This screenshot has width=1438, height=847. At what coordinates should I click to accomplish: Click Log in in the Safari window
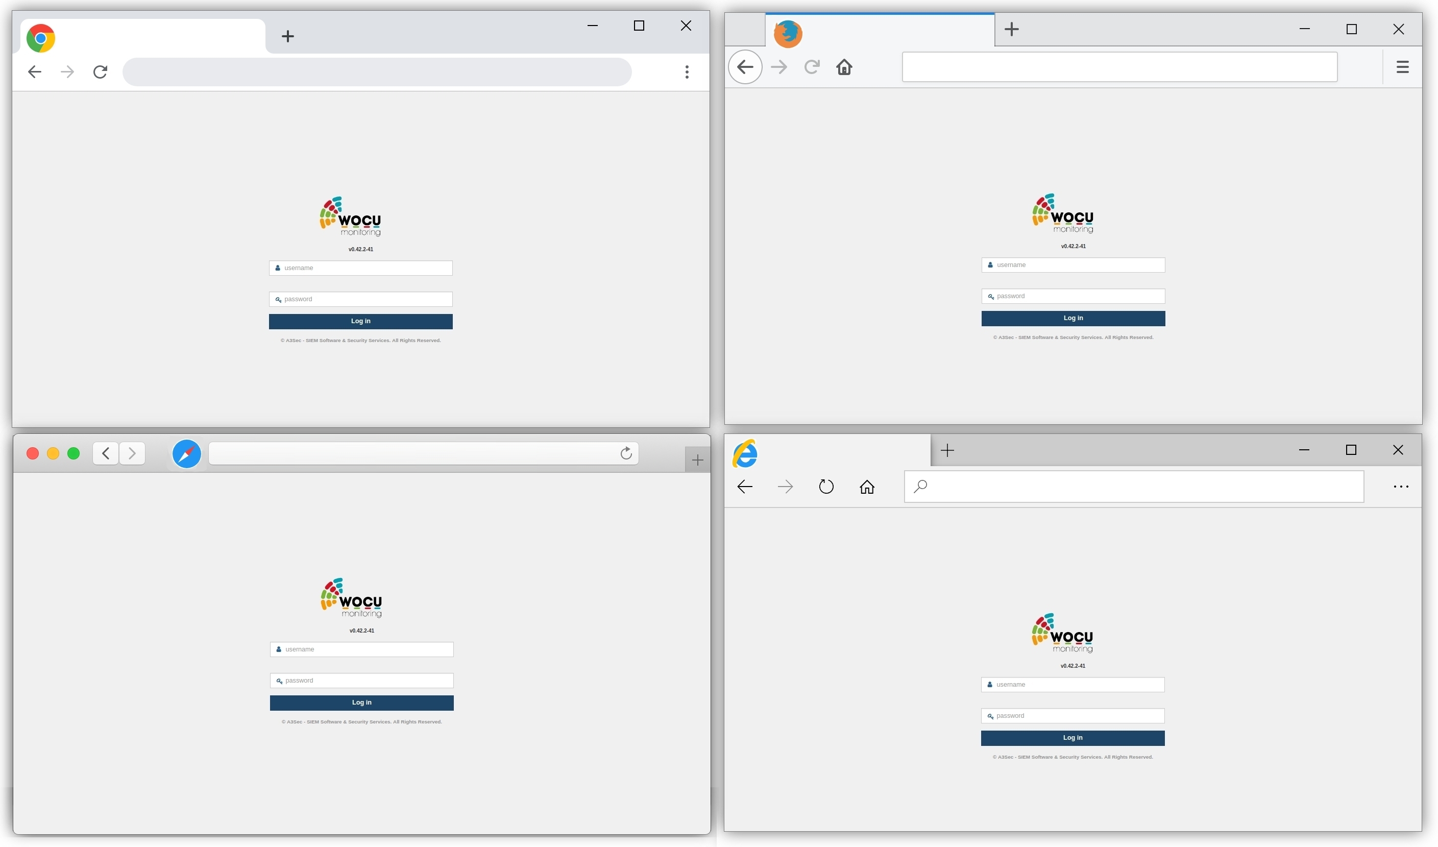(x=362, y=704)
